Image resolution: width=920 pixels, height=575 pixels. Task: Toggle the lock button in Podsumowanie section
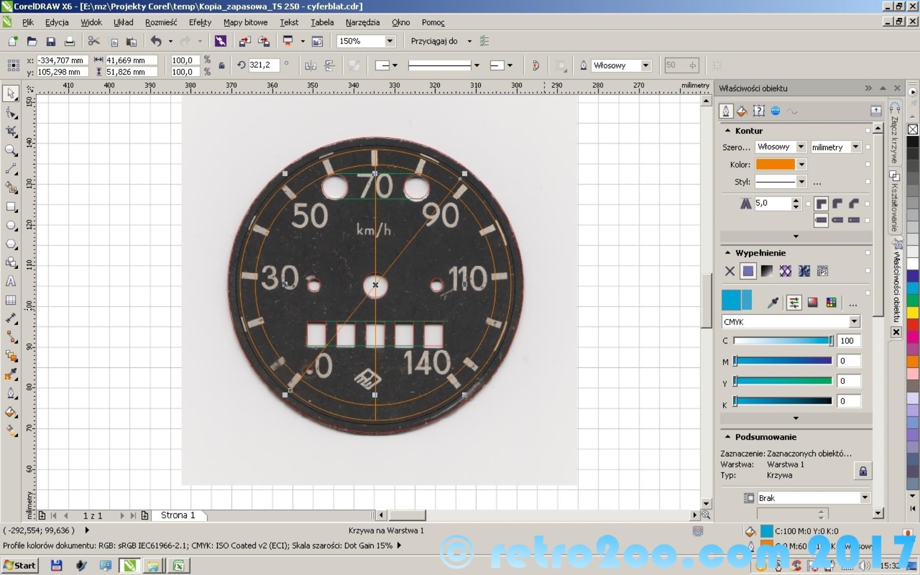pyautogui.click(x=862, y=471)
